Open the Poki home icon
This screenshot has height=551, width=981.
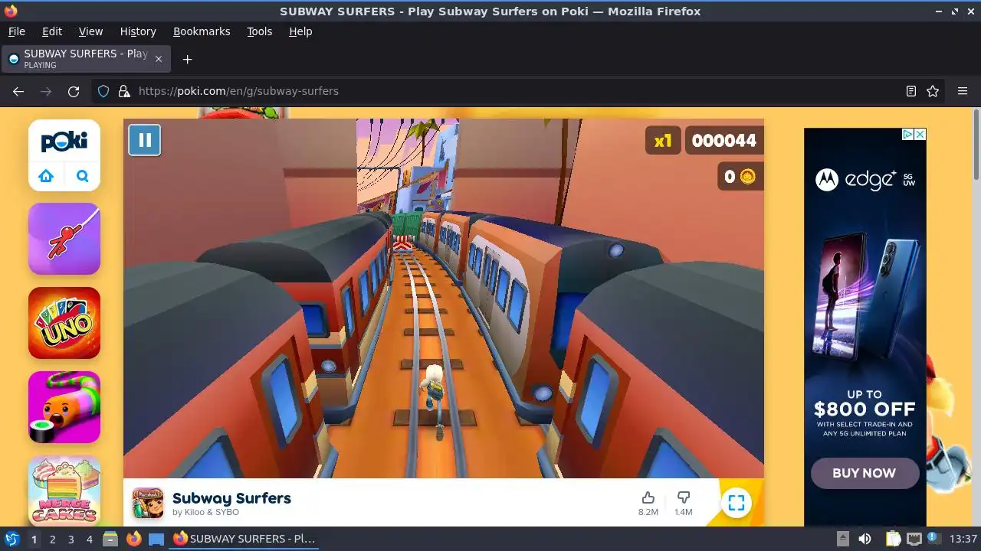tap(46, 176)
